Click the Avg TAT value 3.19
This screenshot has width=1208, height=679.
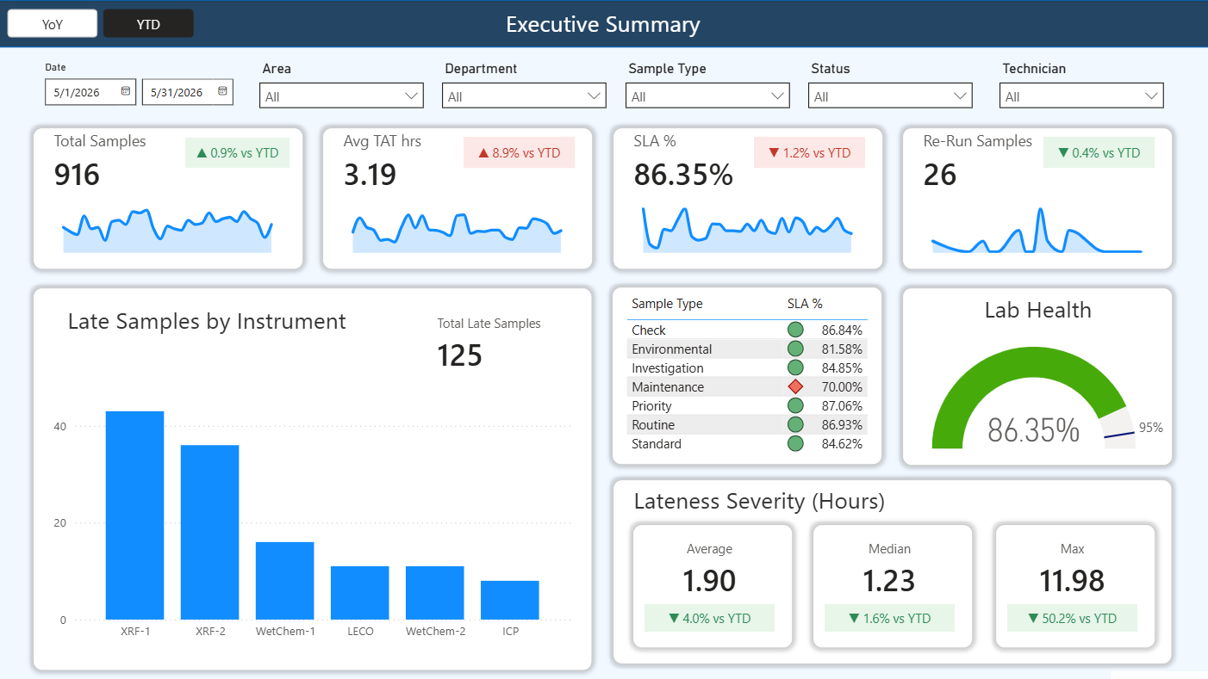tap(370, 176)
